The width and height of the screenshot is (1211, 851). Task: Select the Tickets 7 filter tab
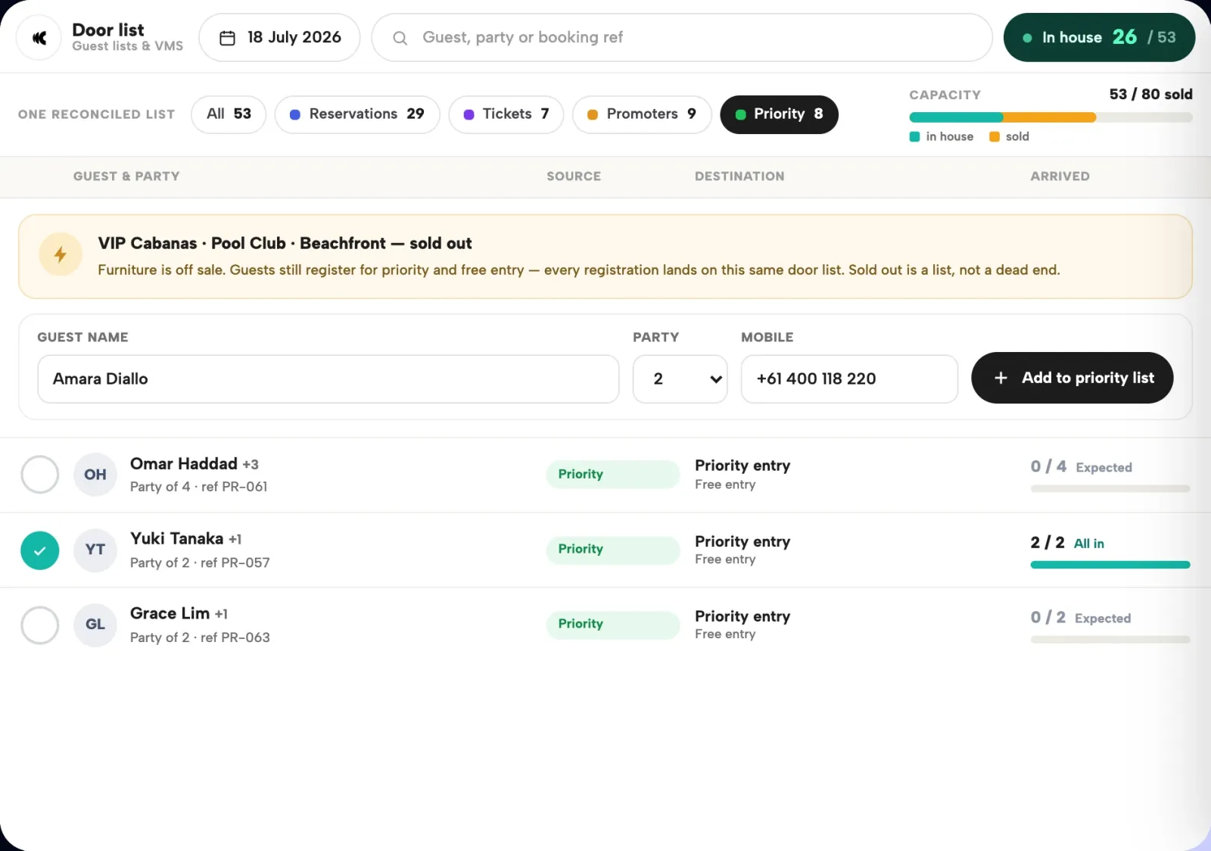[506, 114]
